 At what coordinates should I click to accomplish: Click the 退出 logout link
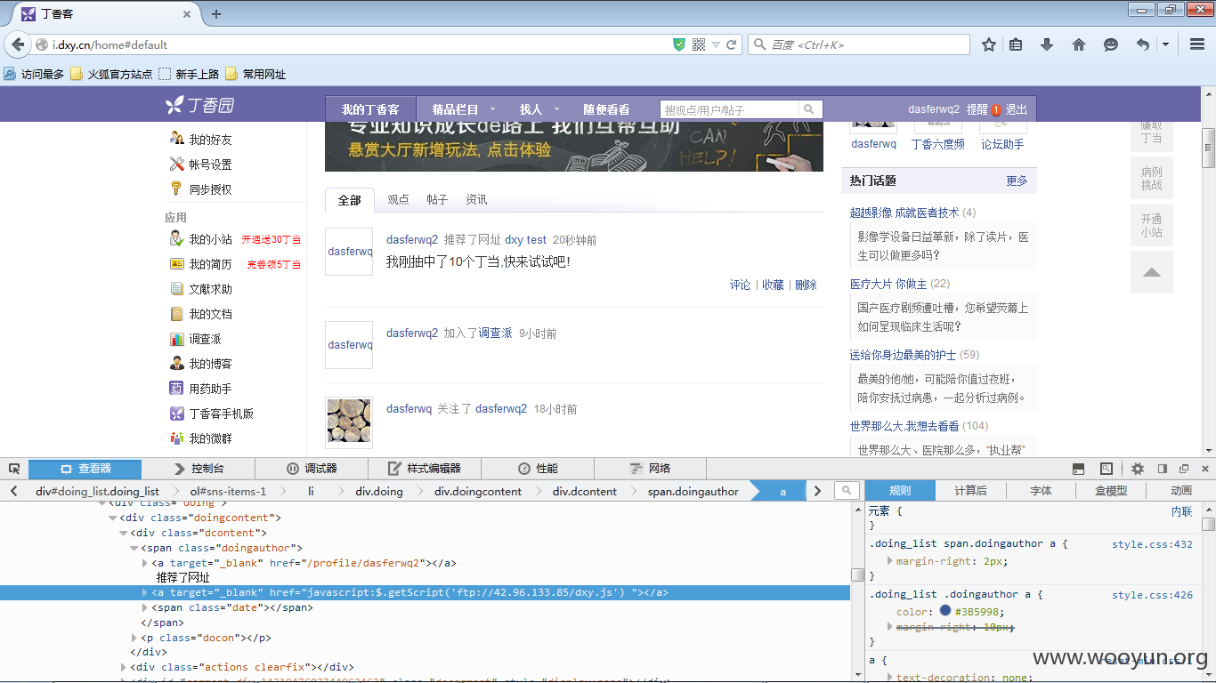click(1017, 109)
